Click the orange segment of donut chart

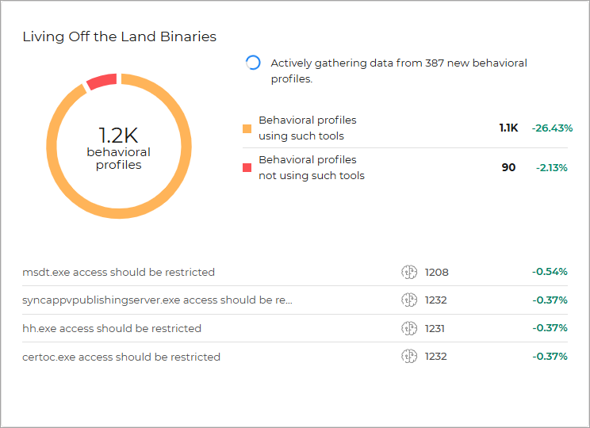pyautogui.click(x=119, y=212)
